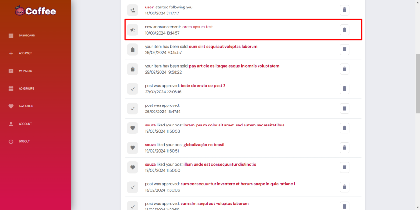Log out using the sidebar Logout item
The width and height of the screenshot is (420, 210).
[24, 141]
